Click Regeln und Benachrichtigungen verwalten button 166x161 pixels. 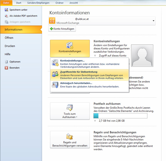coord(70,139)
